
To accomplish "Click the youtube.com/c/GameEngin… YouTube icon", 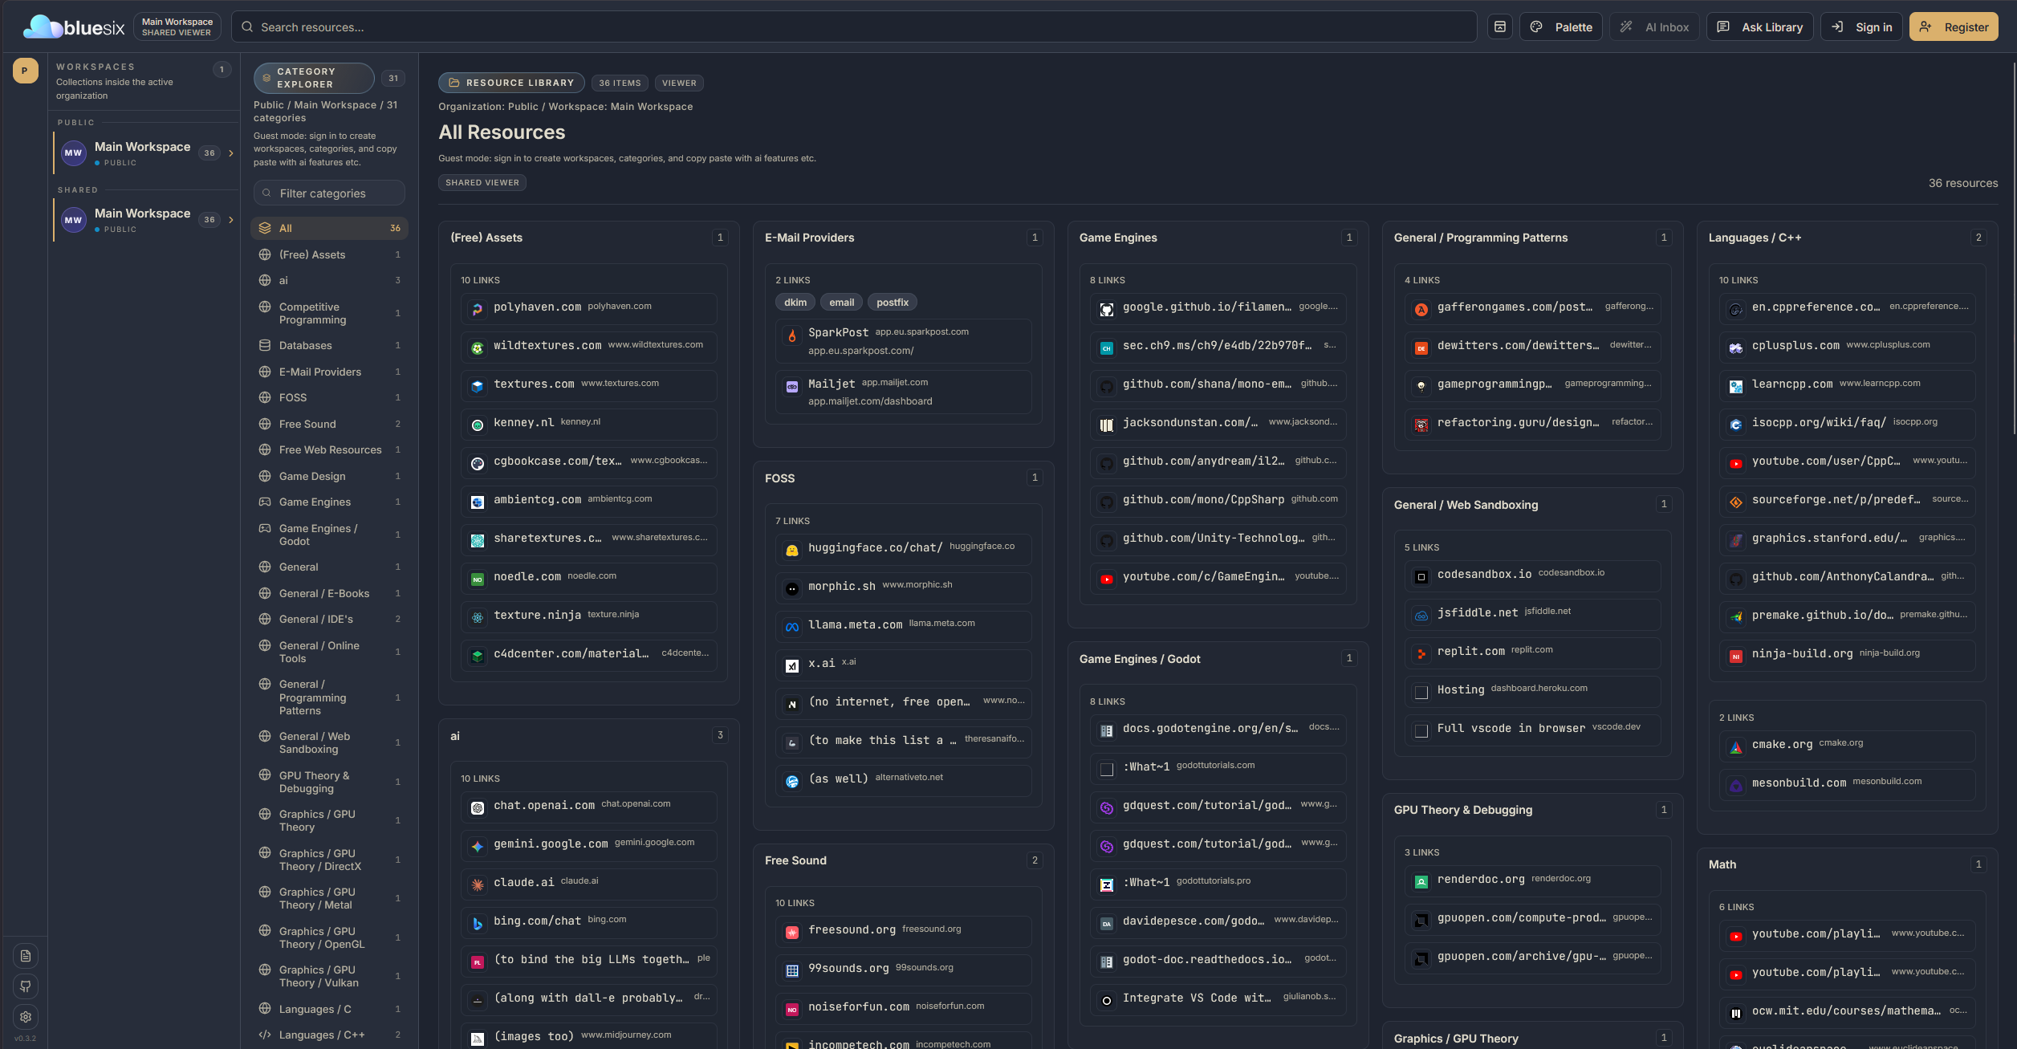I will point(1107,579).
